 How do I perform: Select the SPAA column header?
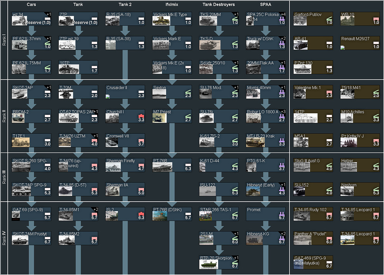[265, 5]
